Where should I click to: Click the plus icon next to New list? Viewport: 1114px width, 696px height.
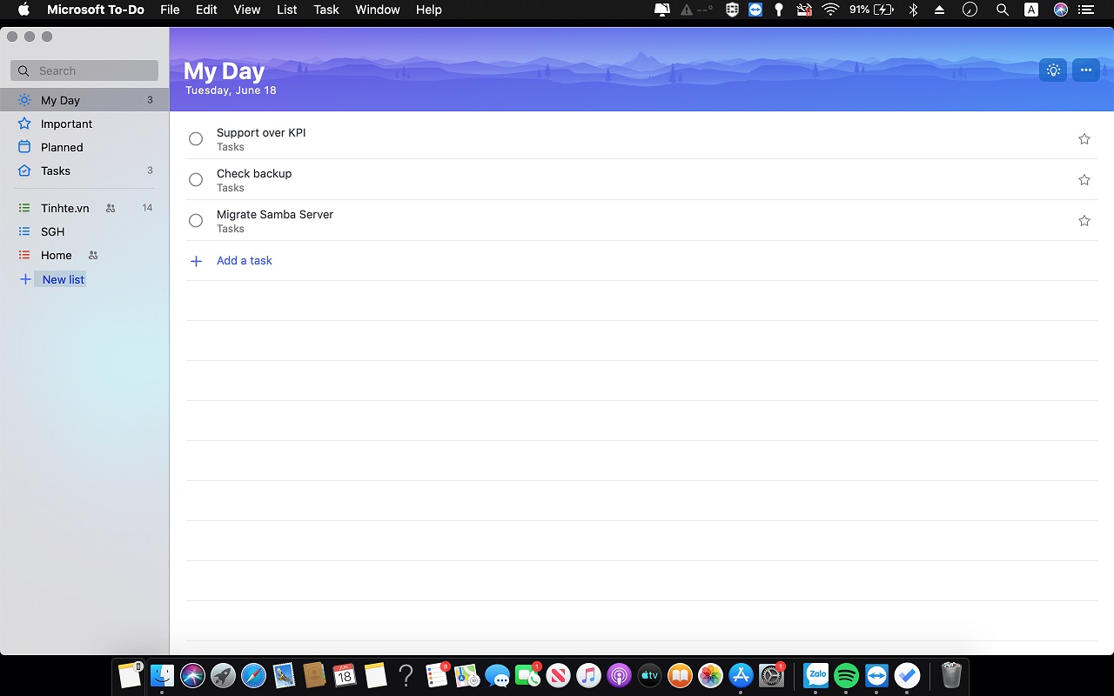click(x=25, y=279)
